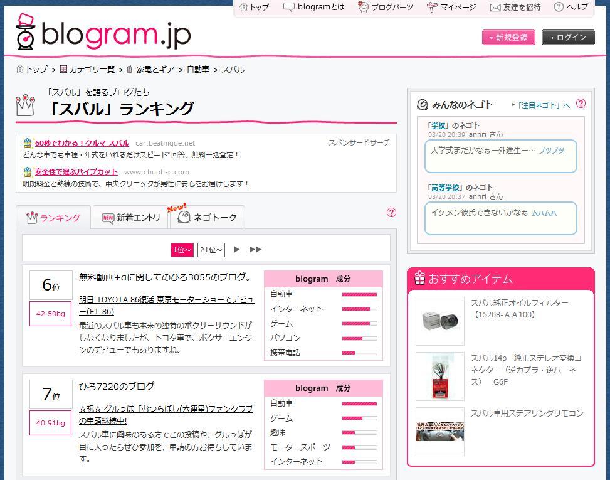Image resolution: width=610 pixels, height=480 pixels.
Task: Select the ランキング tab
Action: (x=54, y=218)
